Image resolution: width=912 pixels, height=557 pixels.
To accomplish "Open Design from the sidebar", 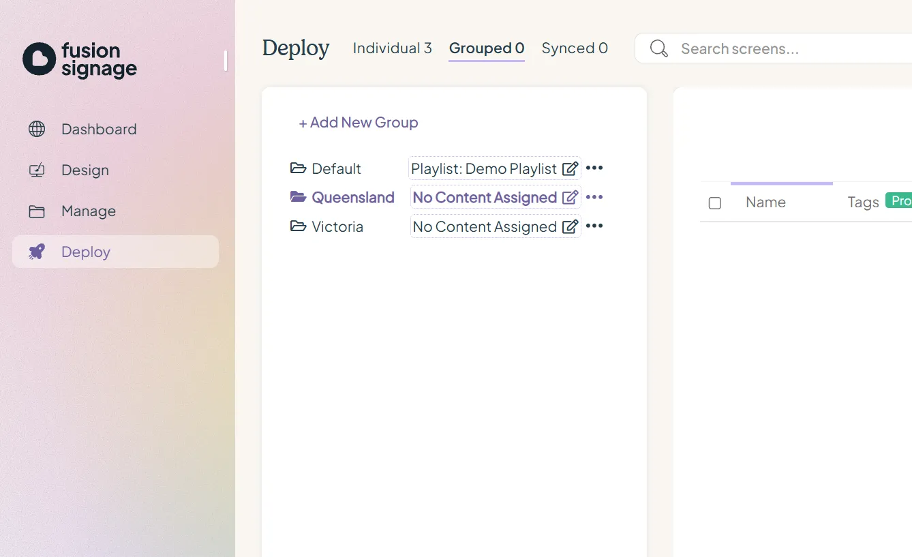I will click(x=85, y=170).
